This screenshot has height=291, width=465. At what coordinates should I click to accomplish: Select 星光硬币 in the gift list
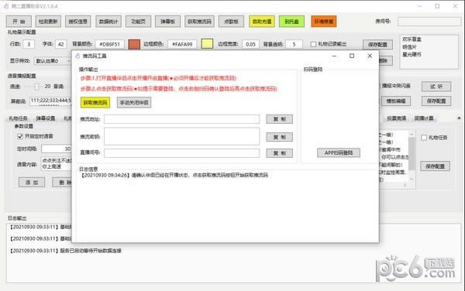pos(412,54)
